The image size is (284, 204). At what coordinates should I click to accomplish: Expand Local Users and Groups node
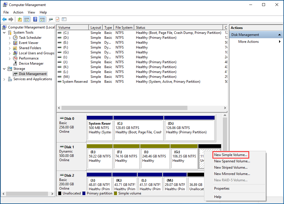tap(9, 53)
